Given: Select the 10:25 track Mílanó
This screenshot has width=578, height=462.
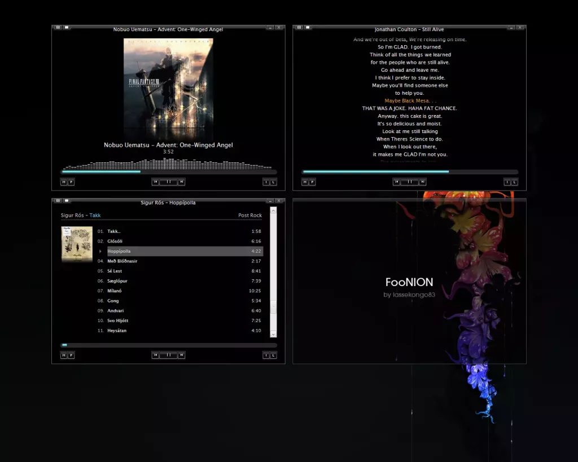Looking at the screenshot, I should click(115, 291).
